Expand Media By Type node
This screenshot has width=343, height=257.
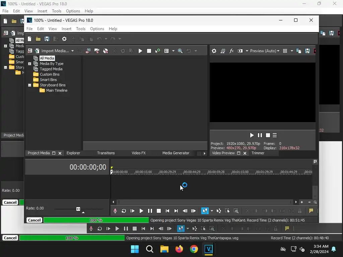tap(29, 64)
